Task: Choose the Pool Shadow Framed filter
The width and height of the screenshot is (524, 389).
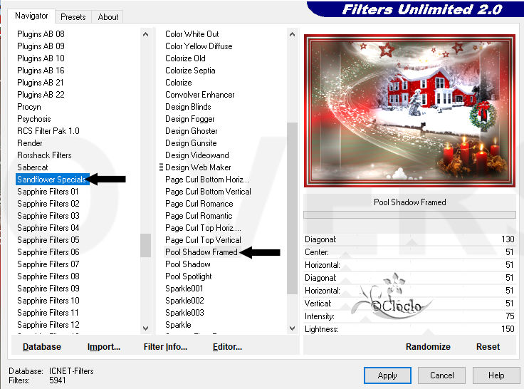Action: click(x=201, y=252)
